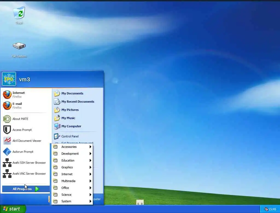Expand Education submenu arrow
The height and width of the screenshot is (213, 280).
[90, 160]
